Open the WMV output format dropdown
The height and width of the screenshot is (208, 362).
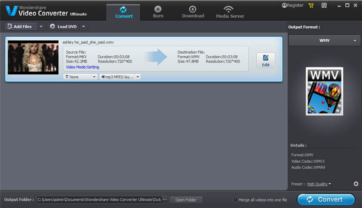[x=325, y=40]
